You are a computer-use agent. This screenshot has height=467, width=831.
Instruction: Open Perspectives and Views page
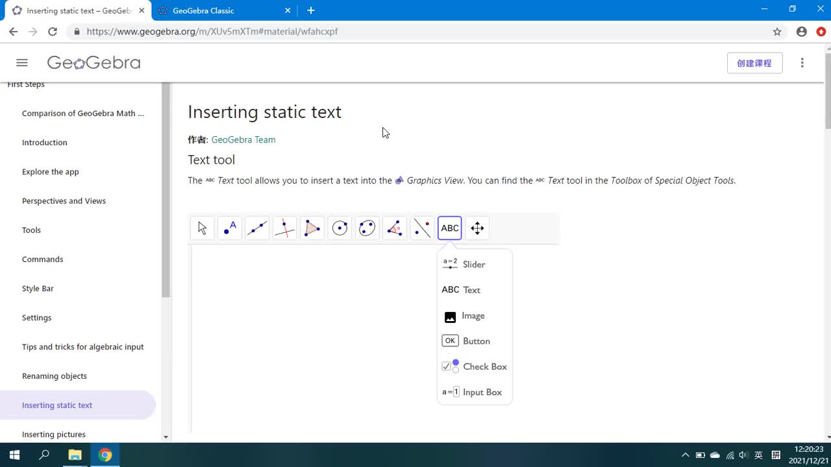point(64,201)
